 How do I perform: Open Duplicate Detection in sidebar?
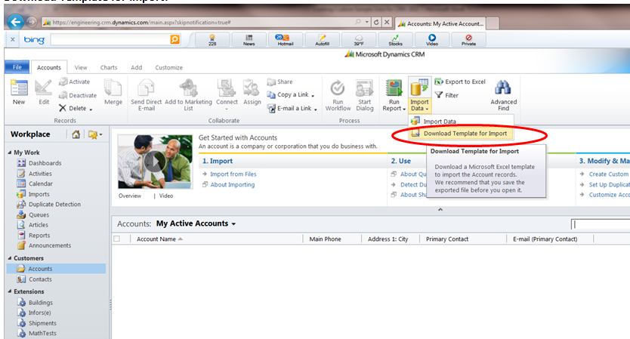tap(54, 204)
